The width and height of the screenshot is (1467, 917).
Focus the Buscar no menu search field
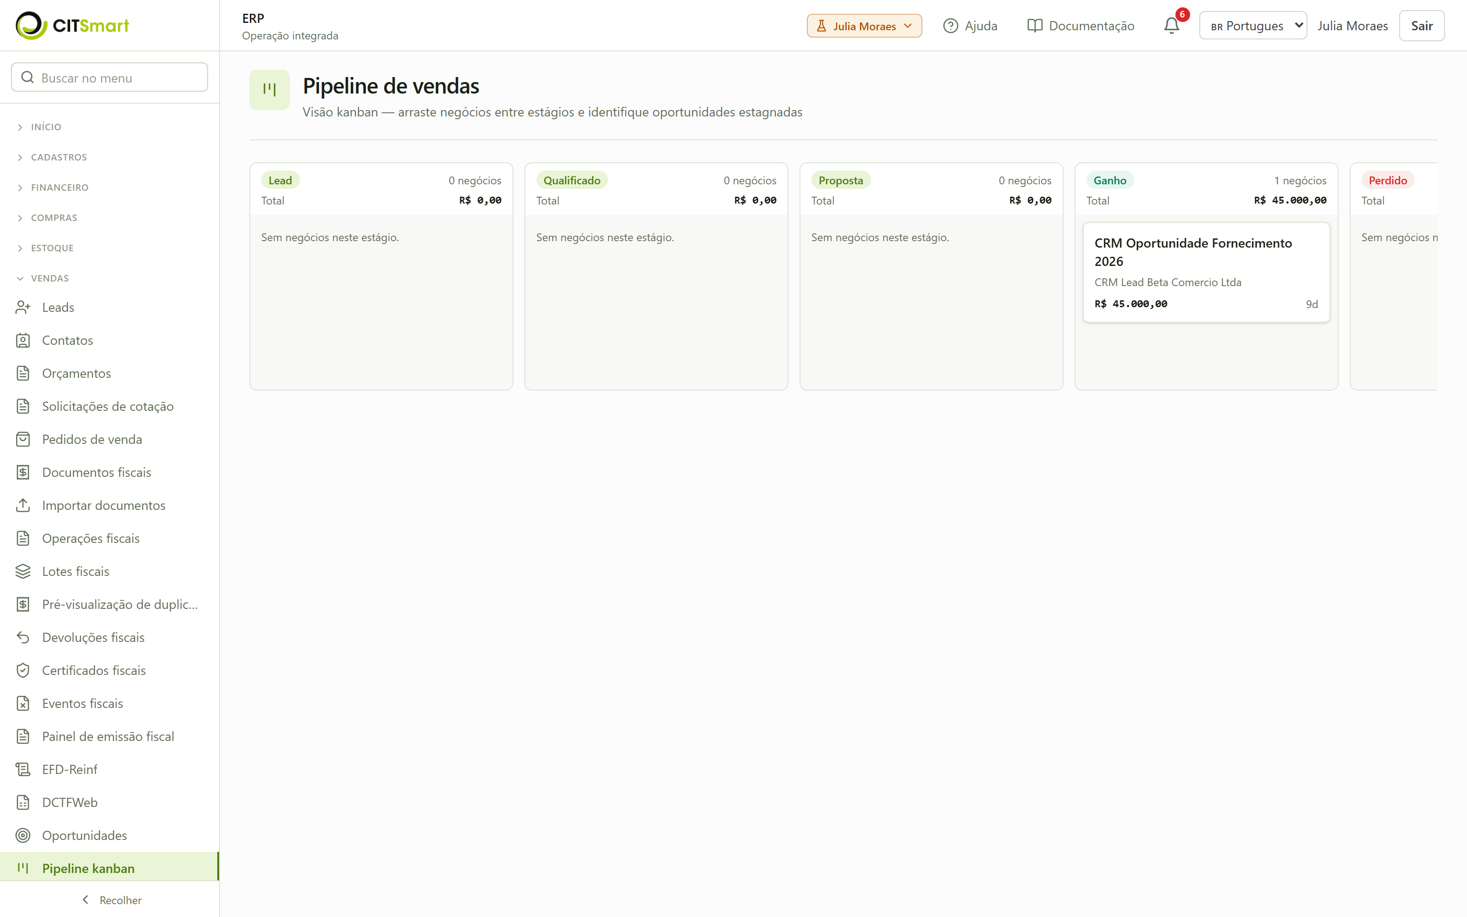click(x=110, y=77)
